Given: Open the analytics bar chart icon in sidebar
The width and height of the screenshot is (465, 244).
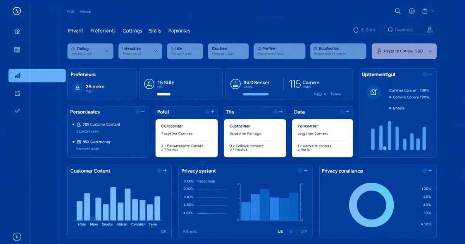Looking at the screenshot, I should click(17, 76).
